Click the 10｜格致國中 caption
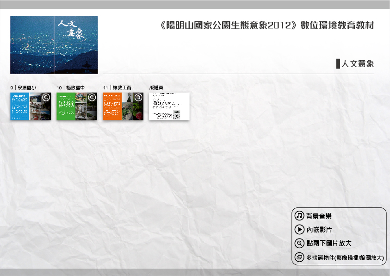This screenshot has height=276, width=390. tap(71, 88)
